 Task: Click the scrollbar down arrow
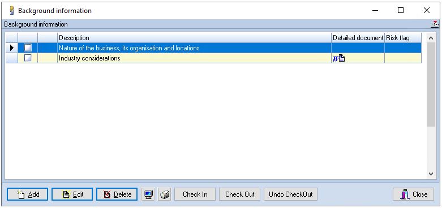coord(431,174)
